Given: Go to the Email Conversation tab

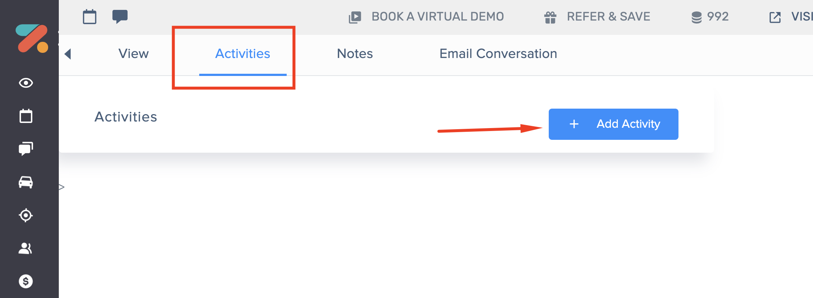Looking at the screenshot, I should 498,54.
